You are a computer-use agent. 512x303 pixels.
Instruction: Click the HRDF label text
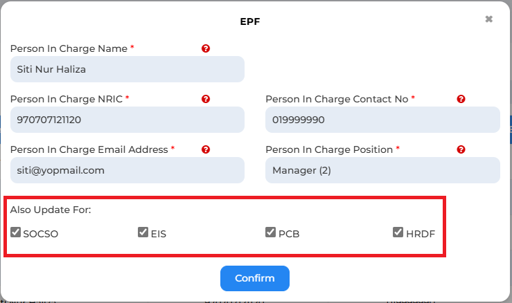pyautogui.click(x=421, y=234)
